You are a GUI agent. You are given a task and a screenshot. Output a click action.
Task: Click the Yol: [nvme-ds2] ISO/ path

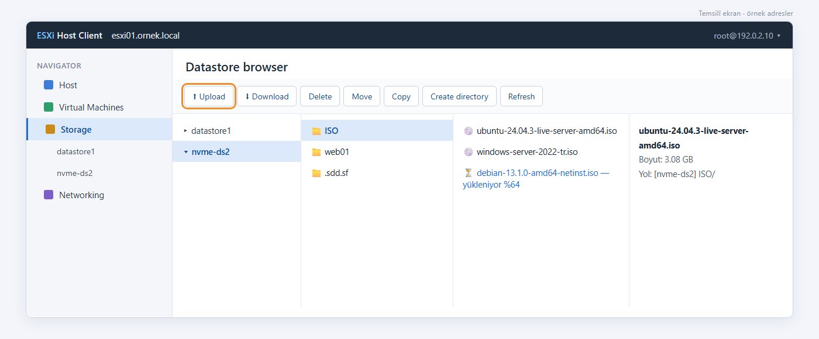coord(677,174)
